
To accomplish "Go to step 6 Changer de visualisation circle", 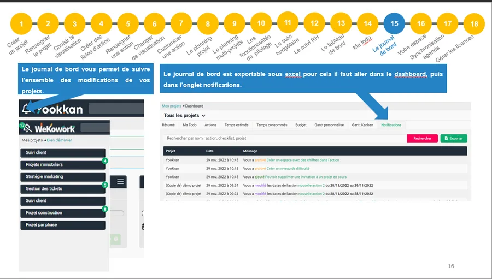I will tap(154, 23).
